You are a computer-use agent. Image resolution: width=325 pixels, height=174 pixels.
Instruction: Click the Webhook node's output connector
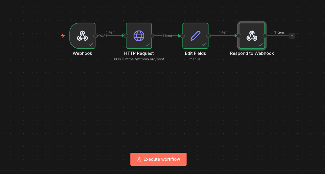95,36
